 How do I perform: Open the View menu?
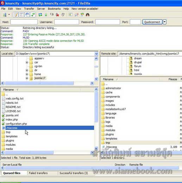coord(18,9)
